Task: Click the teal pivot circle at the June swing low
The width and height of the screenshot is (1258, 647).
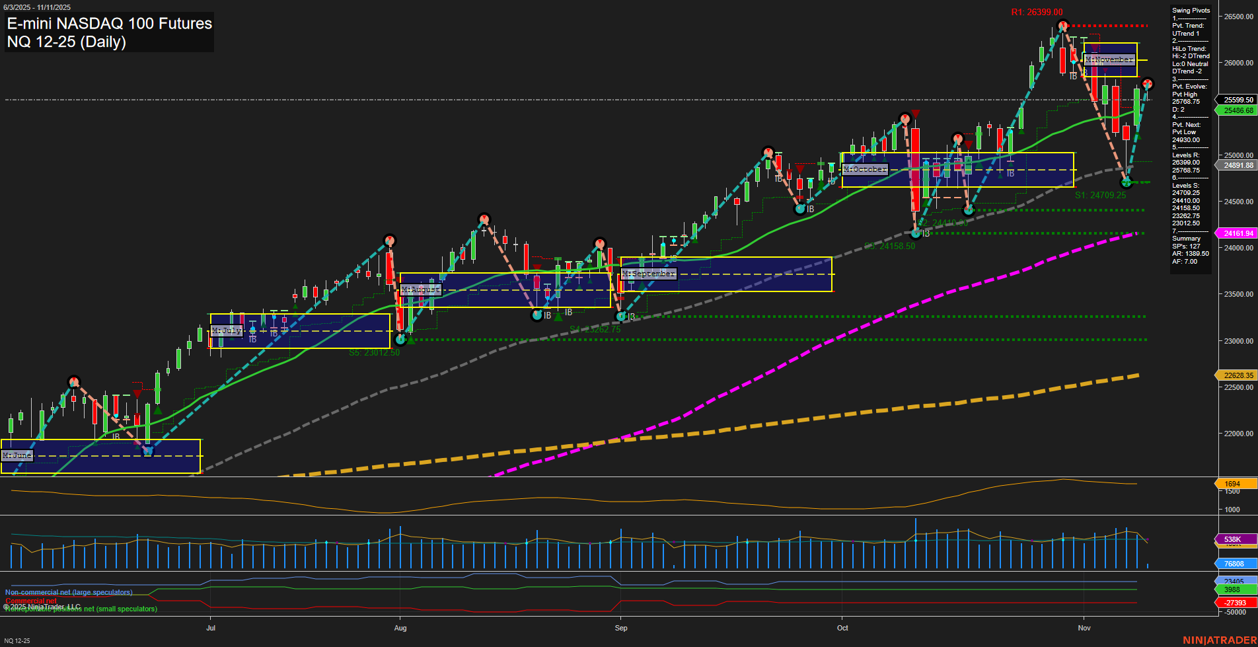Action: point(148,451)
